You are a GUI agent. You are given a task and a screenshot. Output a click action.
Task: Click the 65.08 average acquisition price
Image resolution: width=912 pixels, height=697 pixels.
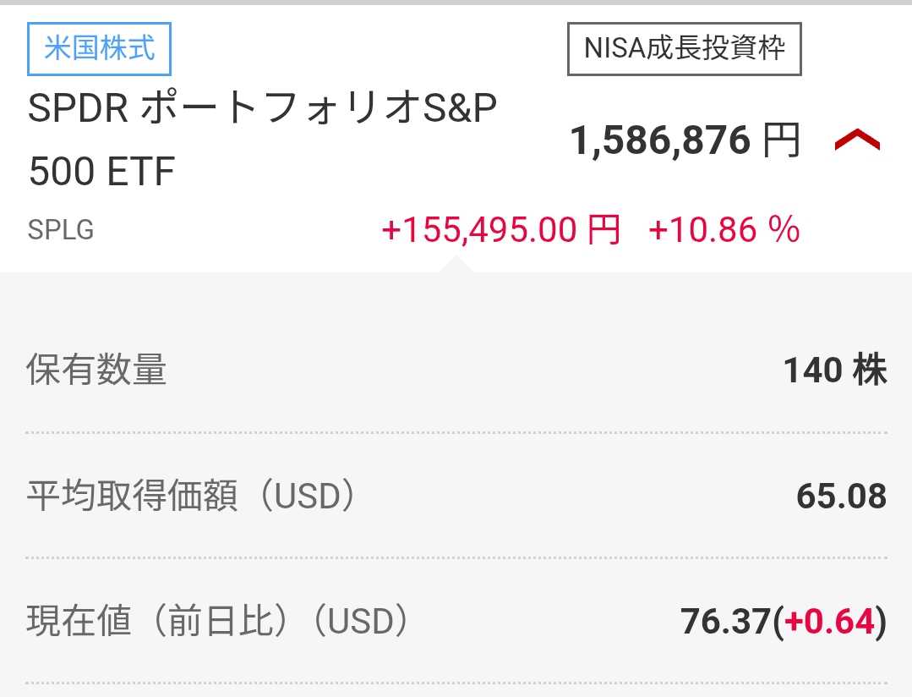click(x=841, y=497)
